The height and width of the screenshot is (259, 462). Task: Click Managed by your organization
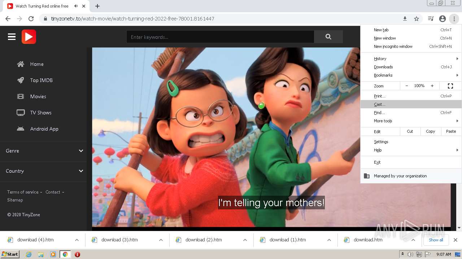pyautogui.click(x=411, y=176)
